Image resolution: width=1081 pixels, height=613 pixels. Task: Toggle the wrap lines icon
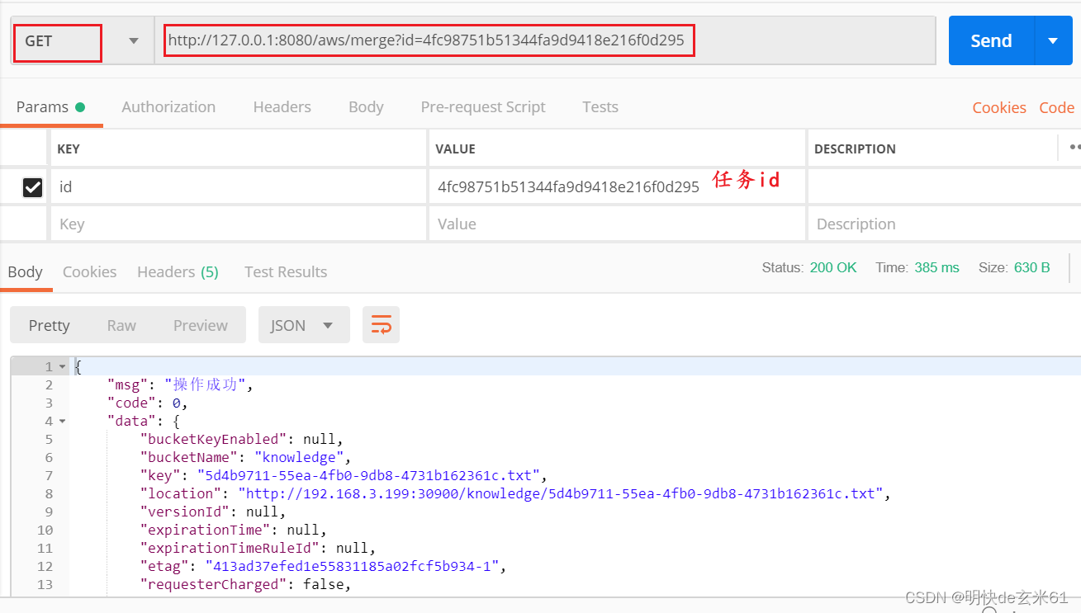point(381,325)
